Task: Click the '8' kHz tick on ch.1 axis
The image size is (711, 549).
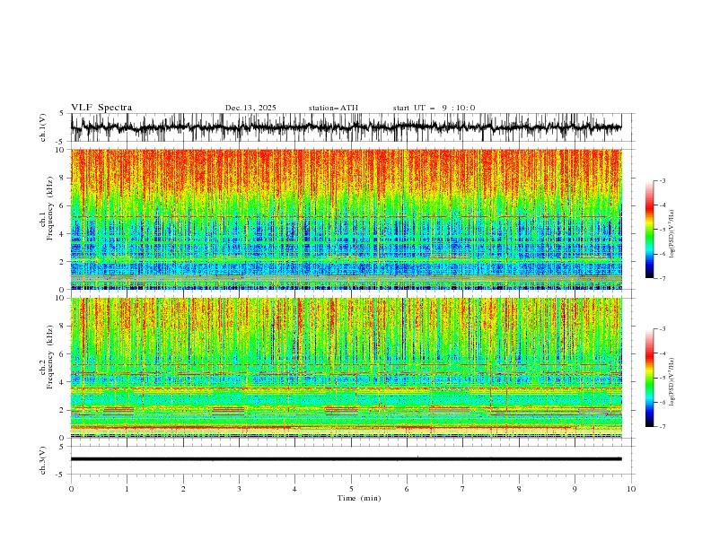Action: click(64, 178)
